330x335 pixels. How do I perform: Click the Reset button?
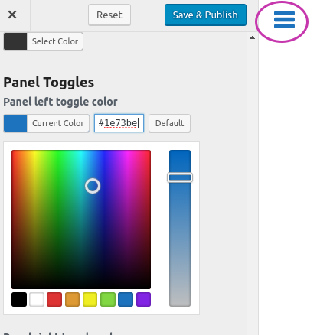[x=109, y=15]
